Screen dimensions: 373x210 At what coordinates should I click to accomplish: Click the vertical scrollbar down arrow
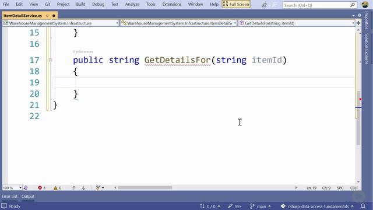[x=358, y=182]
